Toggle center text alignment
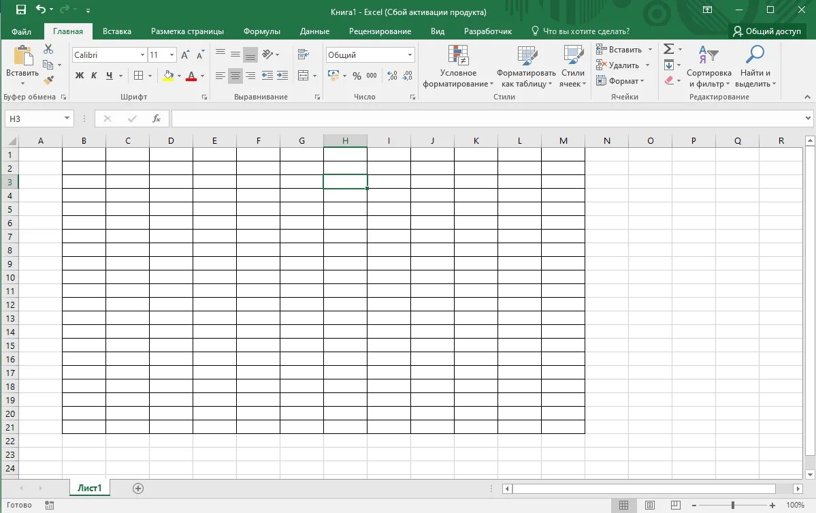 pyautogui.click(x=235, y=76)
